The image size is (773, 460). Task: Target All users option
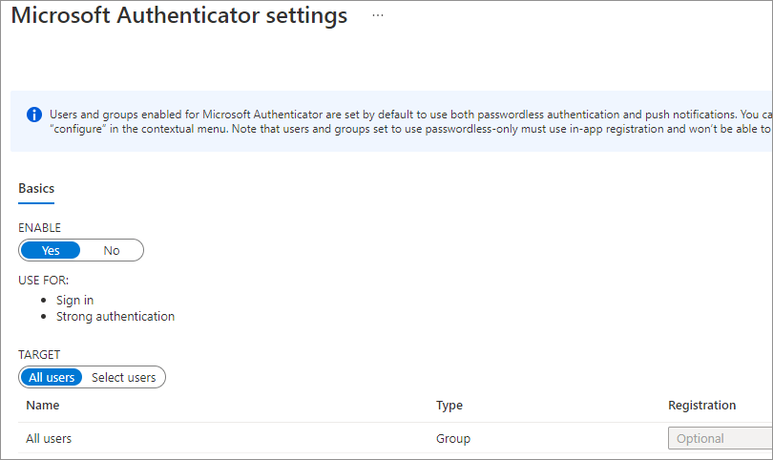click(x=52, y=377)
